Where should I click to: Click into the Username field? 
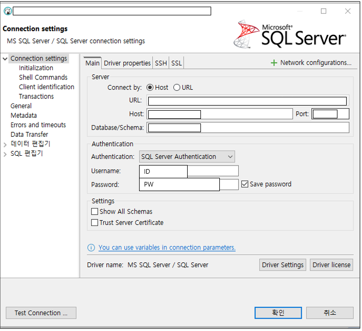coord(189,171)
